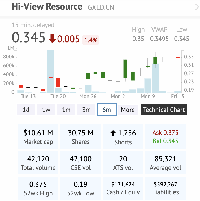Expand the chevron at top right
The height and width of the screenshot is (201, 200).
click(197, 7)
